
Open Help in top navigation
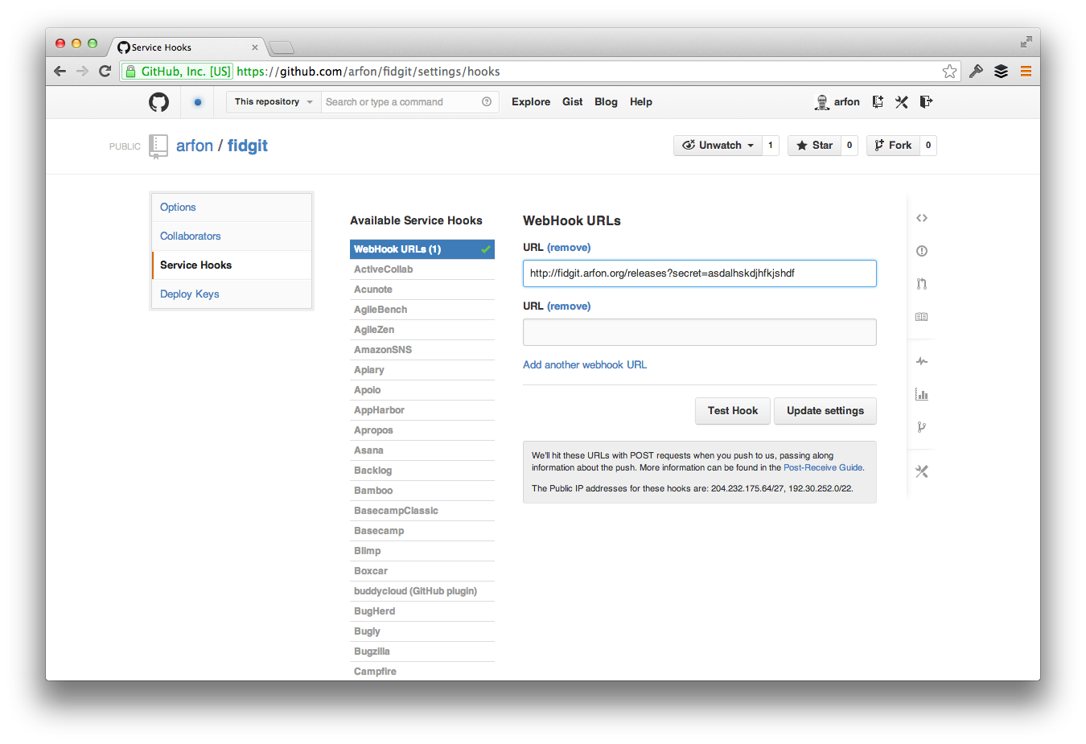pos(641,102)
